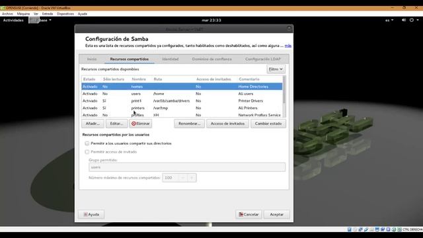Viewport: 423px width, 238px height.
Task: Click the Acceso de invitados button
Action: 227,124
